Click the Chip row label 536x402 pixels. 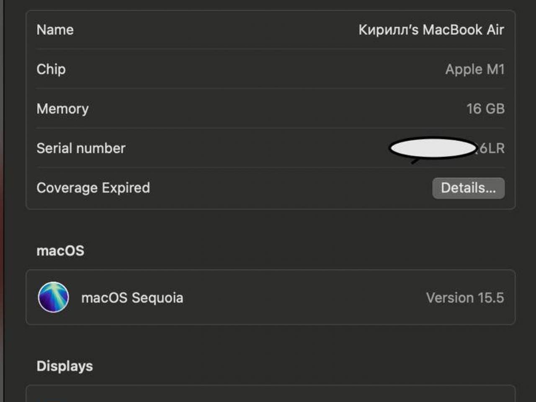51,69
